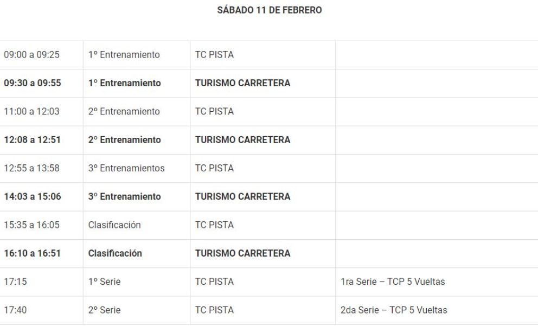Select the bold Clasificación cell
Screen dimensions: 538x326
click(115, 253)
